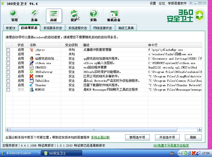The width and height of the screenshot is (212, 157).
Task: Click the 禁用选中项 button
Action: pos(137,137)
